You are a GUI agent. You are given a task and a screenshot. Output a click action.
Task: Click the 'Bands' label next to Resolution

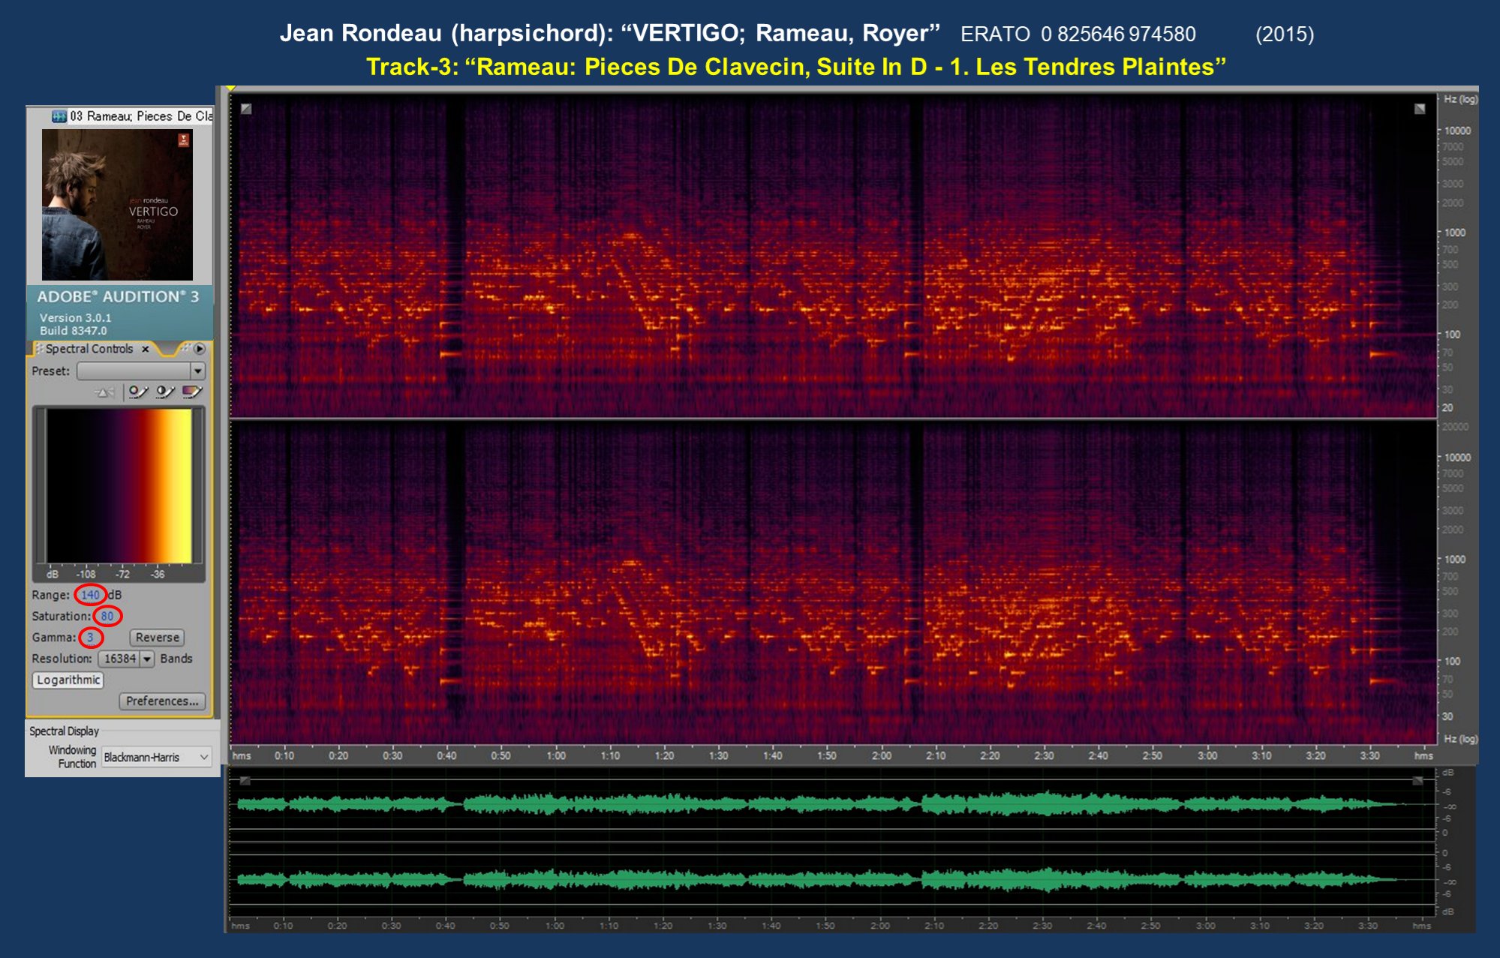(176, 659)
